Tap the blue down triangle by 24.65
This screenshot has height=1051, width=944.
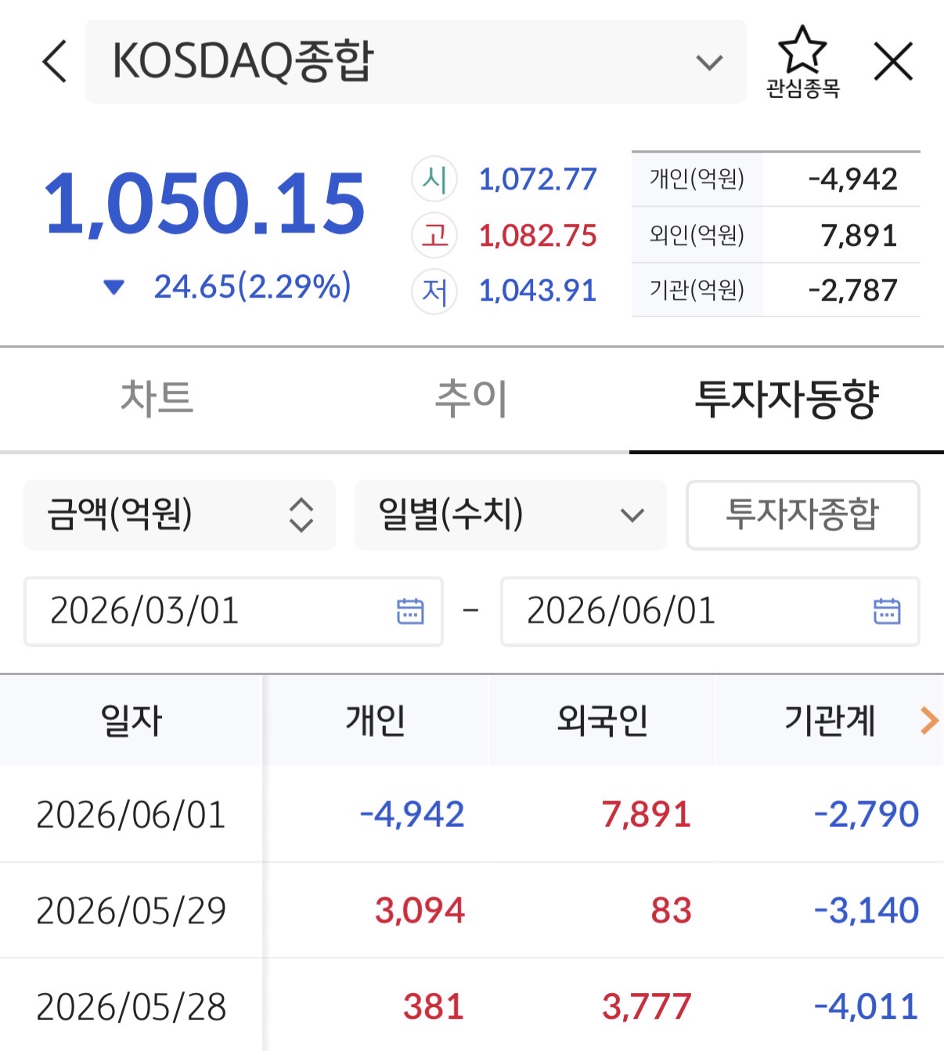click(x=114, y=287)
